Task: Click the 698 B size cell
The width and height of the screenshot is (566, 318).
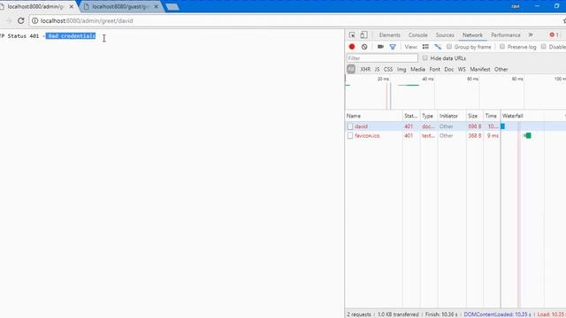Action: [x=475, y=126]
